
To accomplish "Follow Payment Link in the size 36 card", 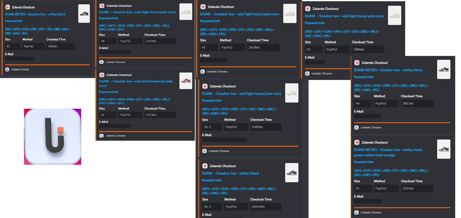I will (108, 92).
